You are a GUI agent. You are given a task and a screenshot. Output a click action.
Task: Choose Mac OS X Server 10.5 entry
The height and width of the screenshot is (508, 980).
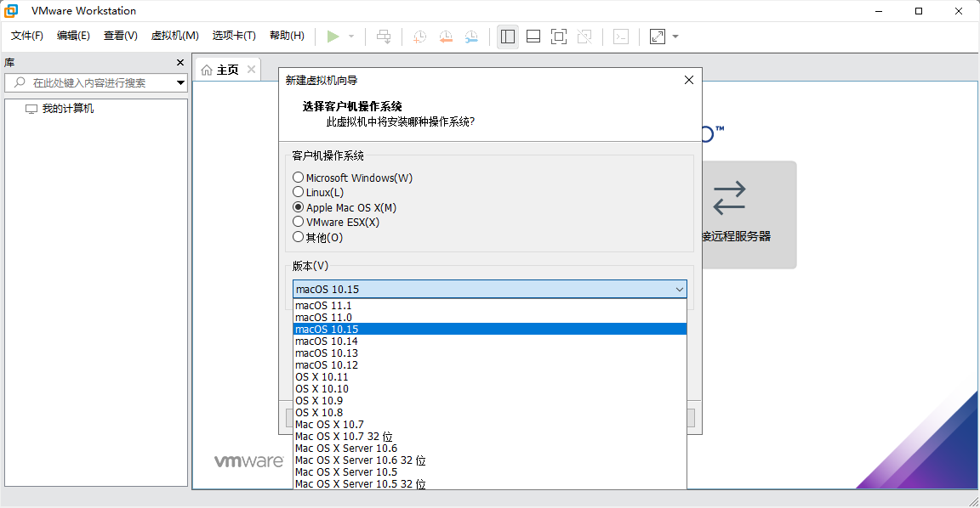(x=490, y=471)
